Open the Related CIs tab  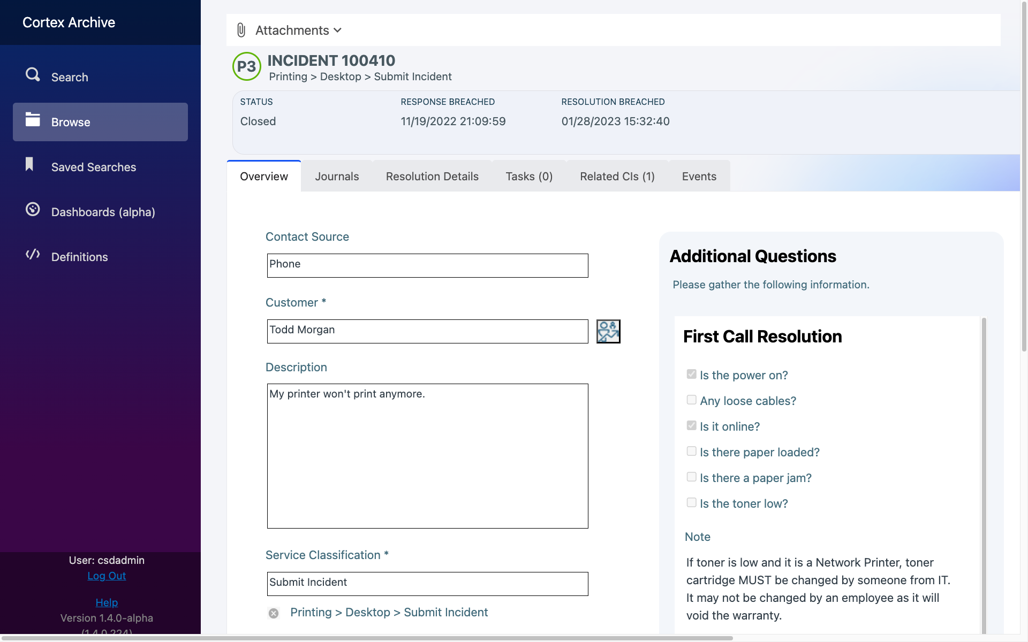click(617, 176)
